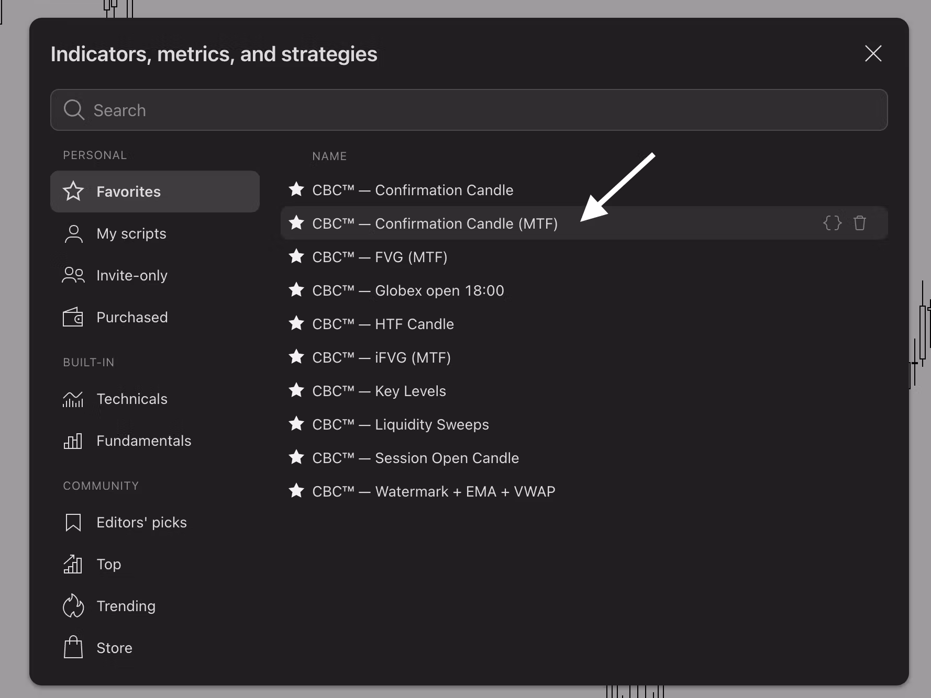
Task: Toggle favorite star for CBC FVG (MTF)
Action: tap(296, 256)
